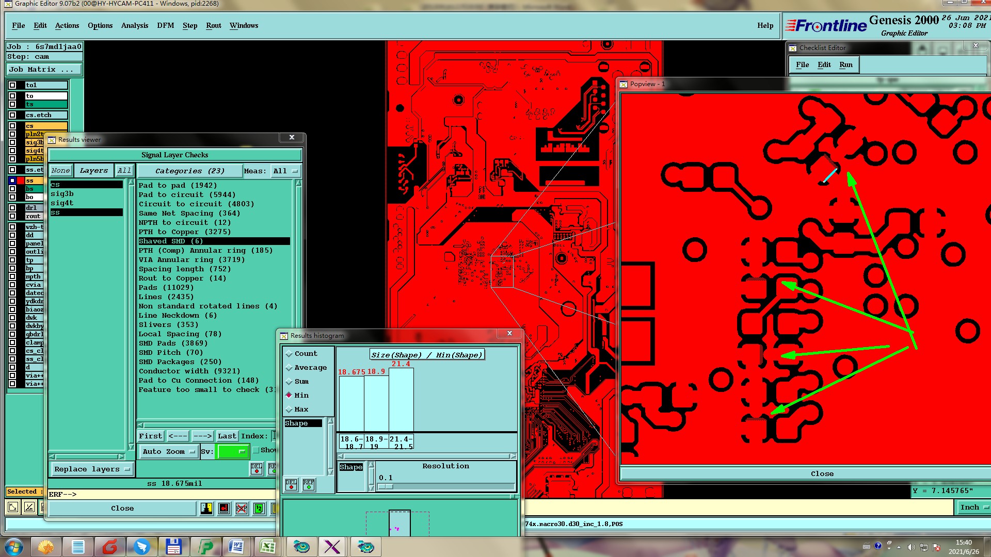
Task: Open the blue bird application in the taskbar
Action: point(141,547)
